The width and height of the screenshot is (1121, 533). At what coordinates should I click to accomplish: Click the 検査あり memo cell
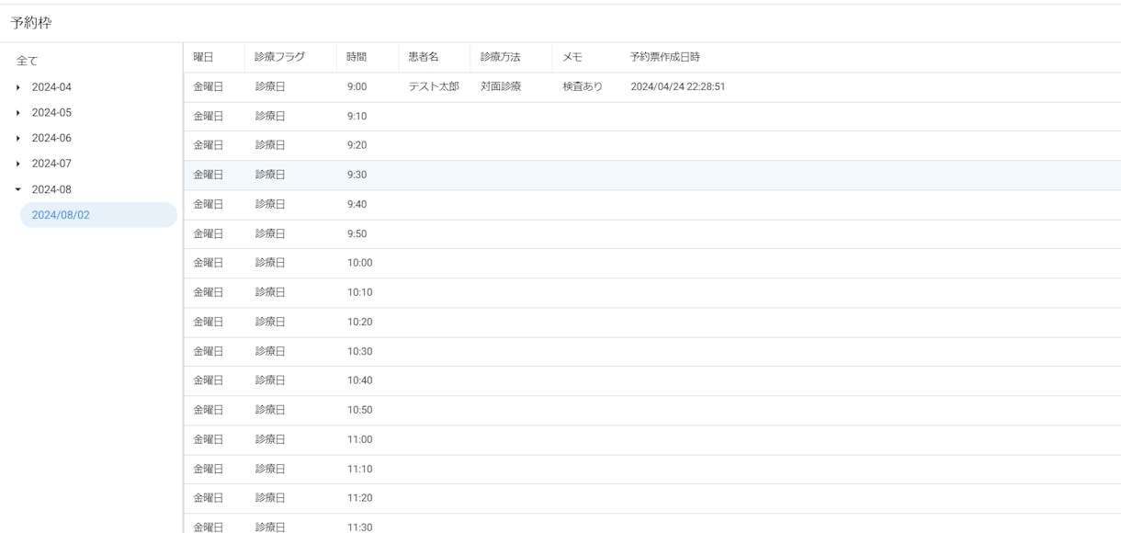[x=583, y=86]
